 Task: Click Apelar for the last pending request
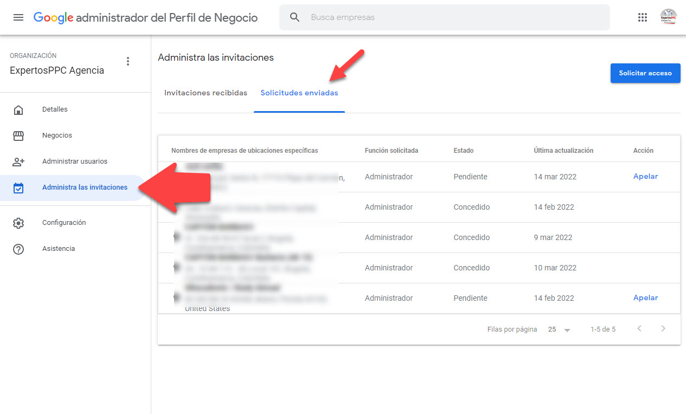click(x=645, y=298)
